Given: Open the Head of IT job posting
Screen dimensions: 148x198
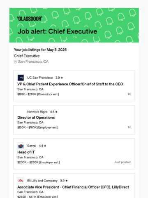Looking at the screenshot, I should point(26,152).
